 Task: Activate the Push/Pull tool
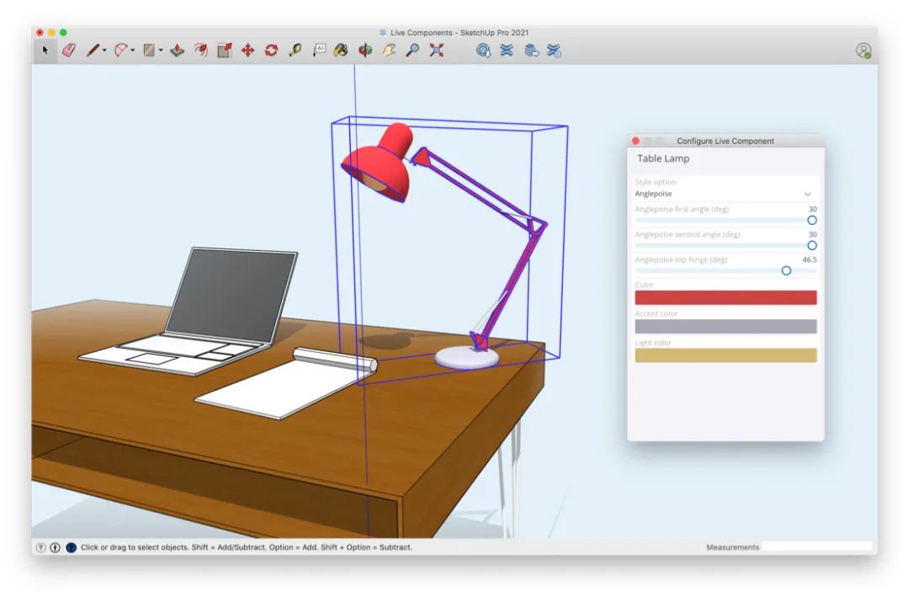(176, 50)
